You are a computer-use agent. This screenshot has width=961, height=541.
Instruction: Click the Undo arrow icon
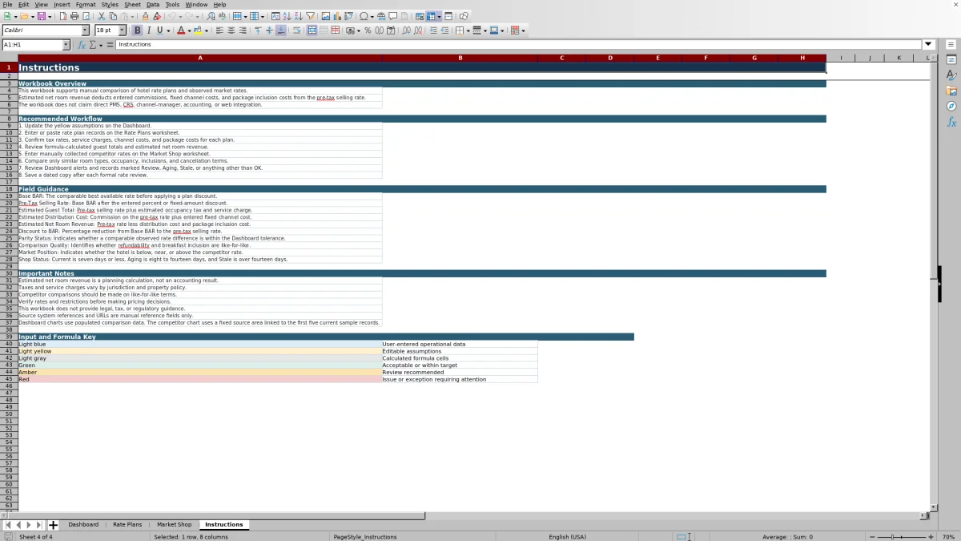coord(172,16)
